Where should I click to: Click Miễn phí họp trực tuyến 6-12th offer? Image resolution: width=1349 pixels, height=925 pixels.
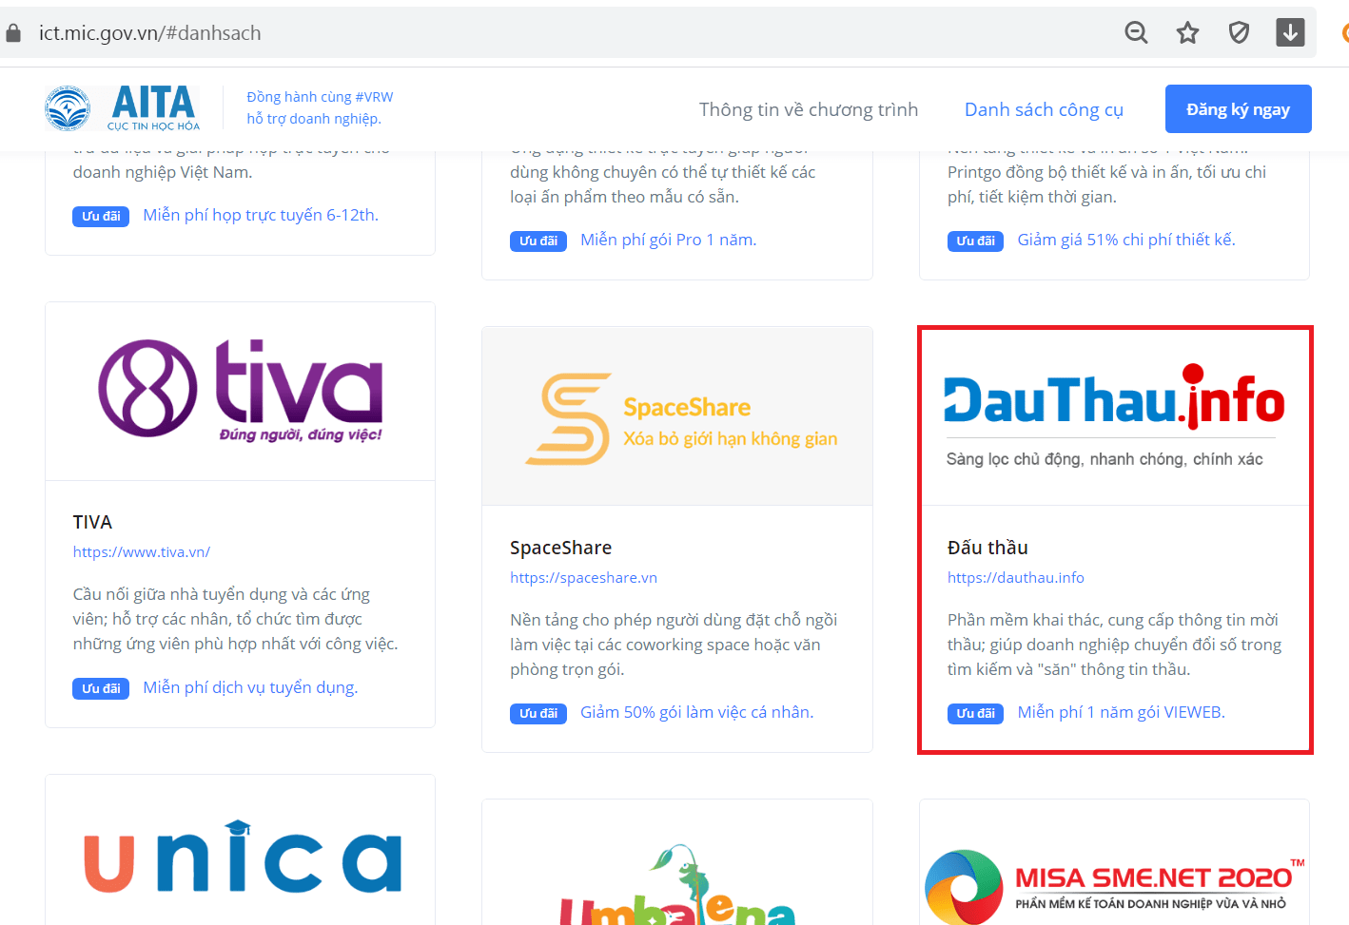(261, 215)
